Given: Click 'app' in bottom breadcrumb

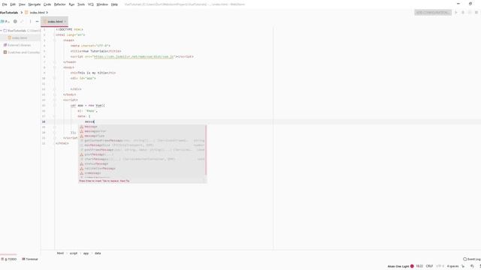Looking at the screenshot, I should click(86, 253).
